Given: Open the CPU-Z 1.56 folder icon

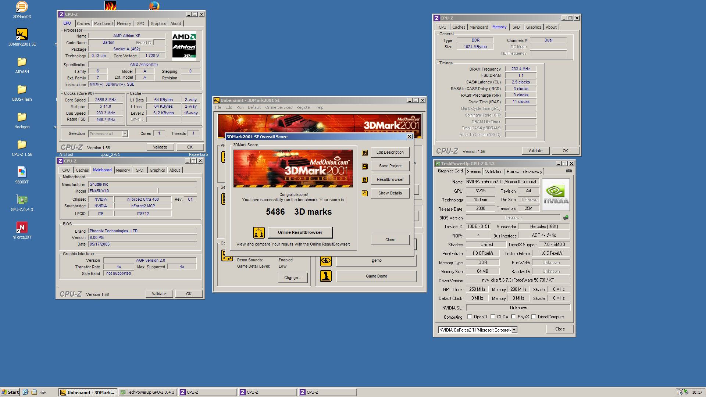Looking at the screenshot, I should 22,148.
